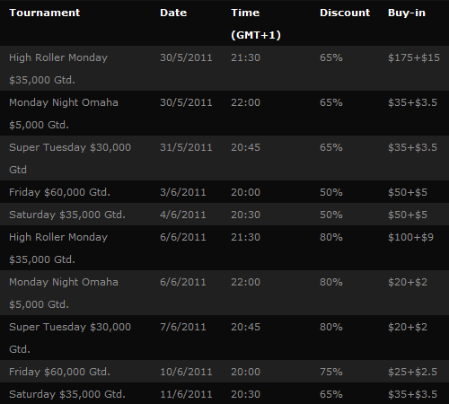Viewport: 449px width, 404px height.
Task: Select Monday Night Omaha 30/5/2011 date cell
Action: [x=186, y=102]
